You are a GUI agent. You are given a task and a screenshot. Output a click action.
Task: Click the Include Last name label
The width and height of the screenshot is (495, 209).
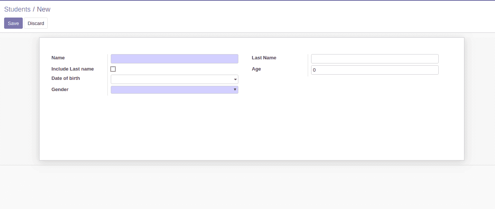(73, 69)
